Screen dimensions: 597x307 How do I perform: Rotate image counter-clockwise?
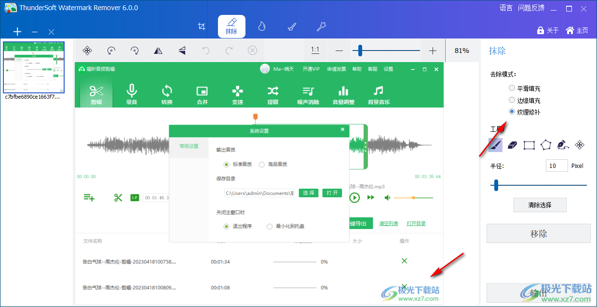coord(111,50)
